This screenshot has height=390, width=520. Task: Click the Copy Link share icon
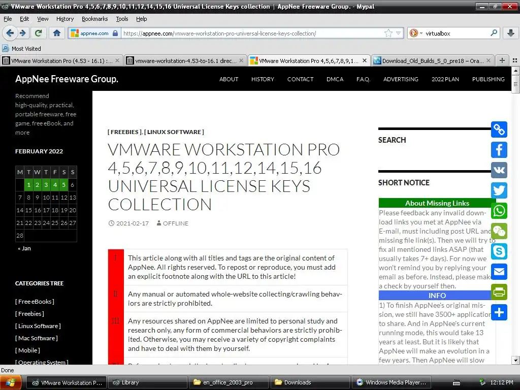(x=499, y=129)
